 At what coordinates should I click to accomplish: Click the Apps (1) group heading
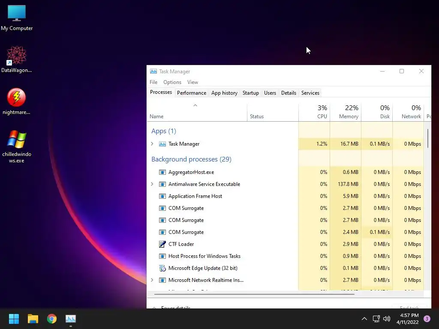(163, 131)
